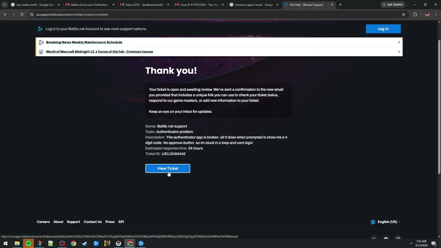
Task: Open the Careers footer link
Action: pos(43,222)
